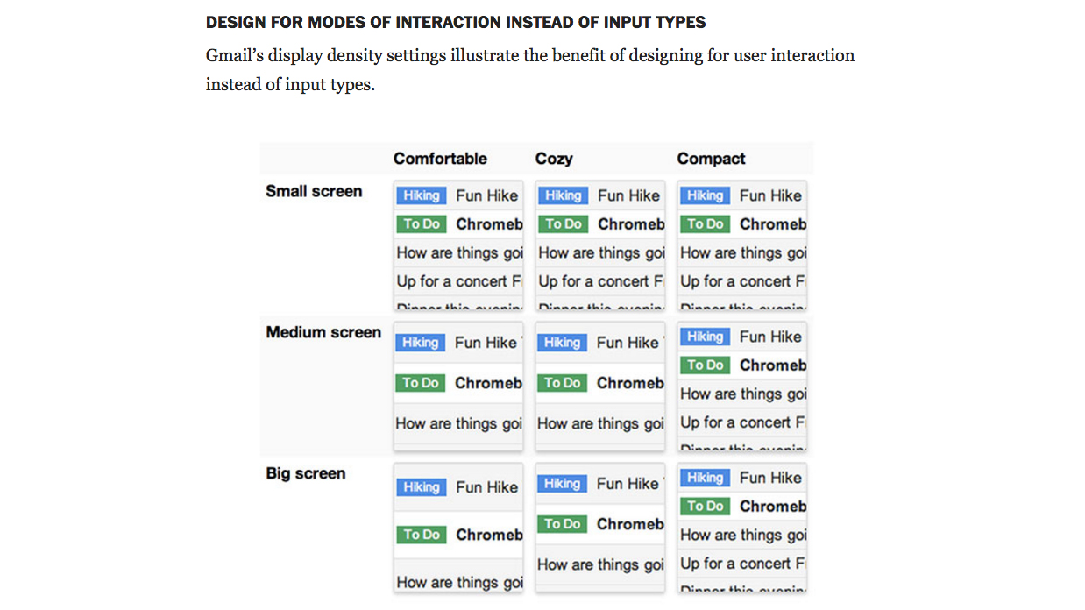Viewport: 1085px width, 610px height.
Task: Select the Hiking label in Cozy Small screen cell
Action: coord(562,195)
